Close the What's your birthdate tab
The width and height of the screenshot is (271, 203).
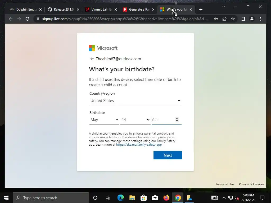(x=191, y=10)
